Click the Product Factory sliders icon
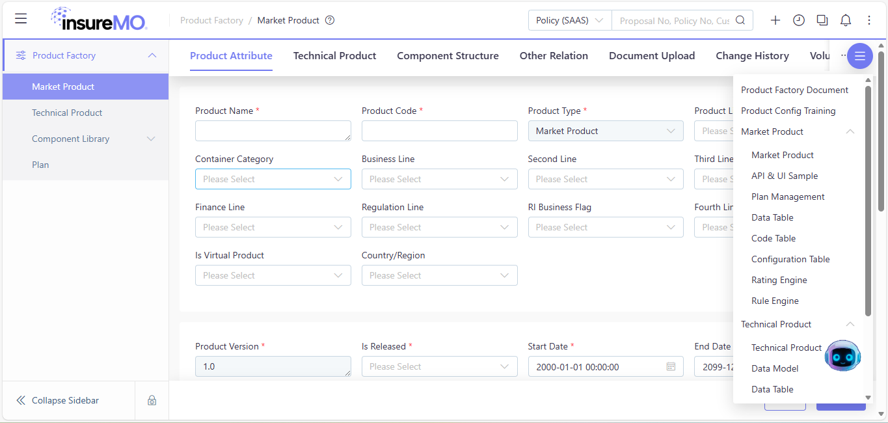The width and height of the screenshot is (888, 423). tap(21, 55)
